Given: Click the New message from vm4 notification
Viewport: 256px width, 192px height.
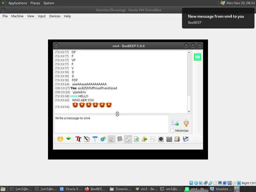Looking at the screenshot, I should [x=218, y=18].
